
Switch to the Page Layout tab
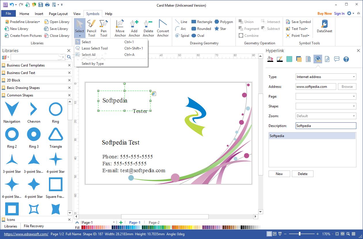coord(58,14)
